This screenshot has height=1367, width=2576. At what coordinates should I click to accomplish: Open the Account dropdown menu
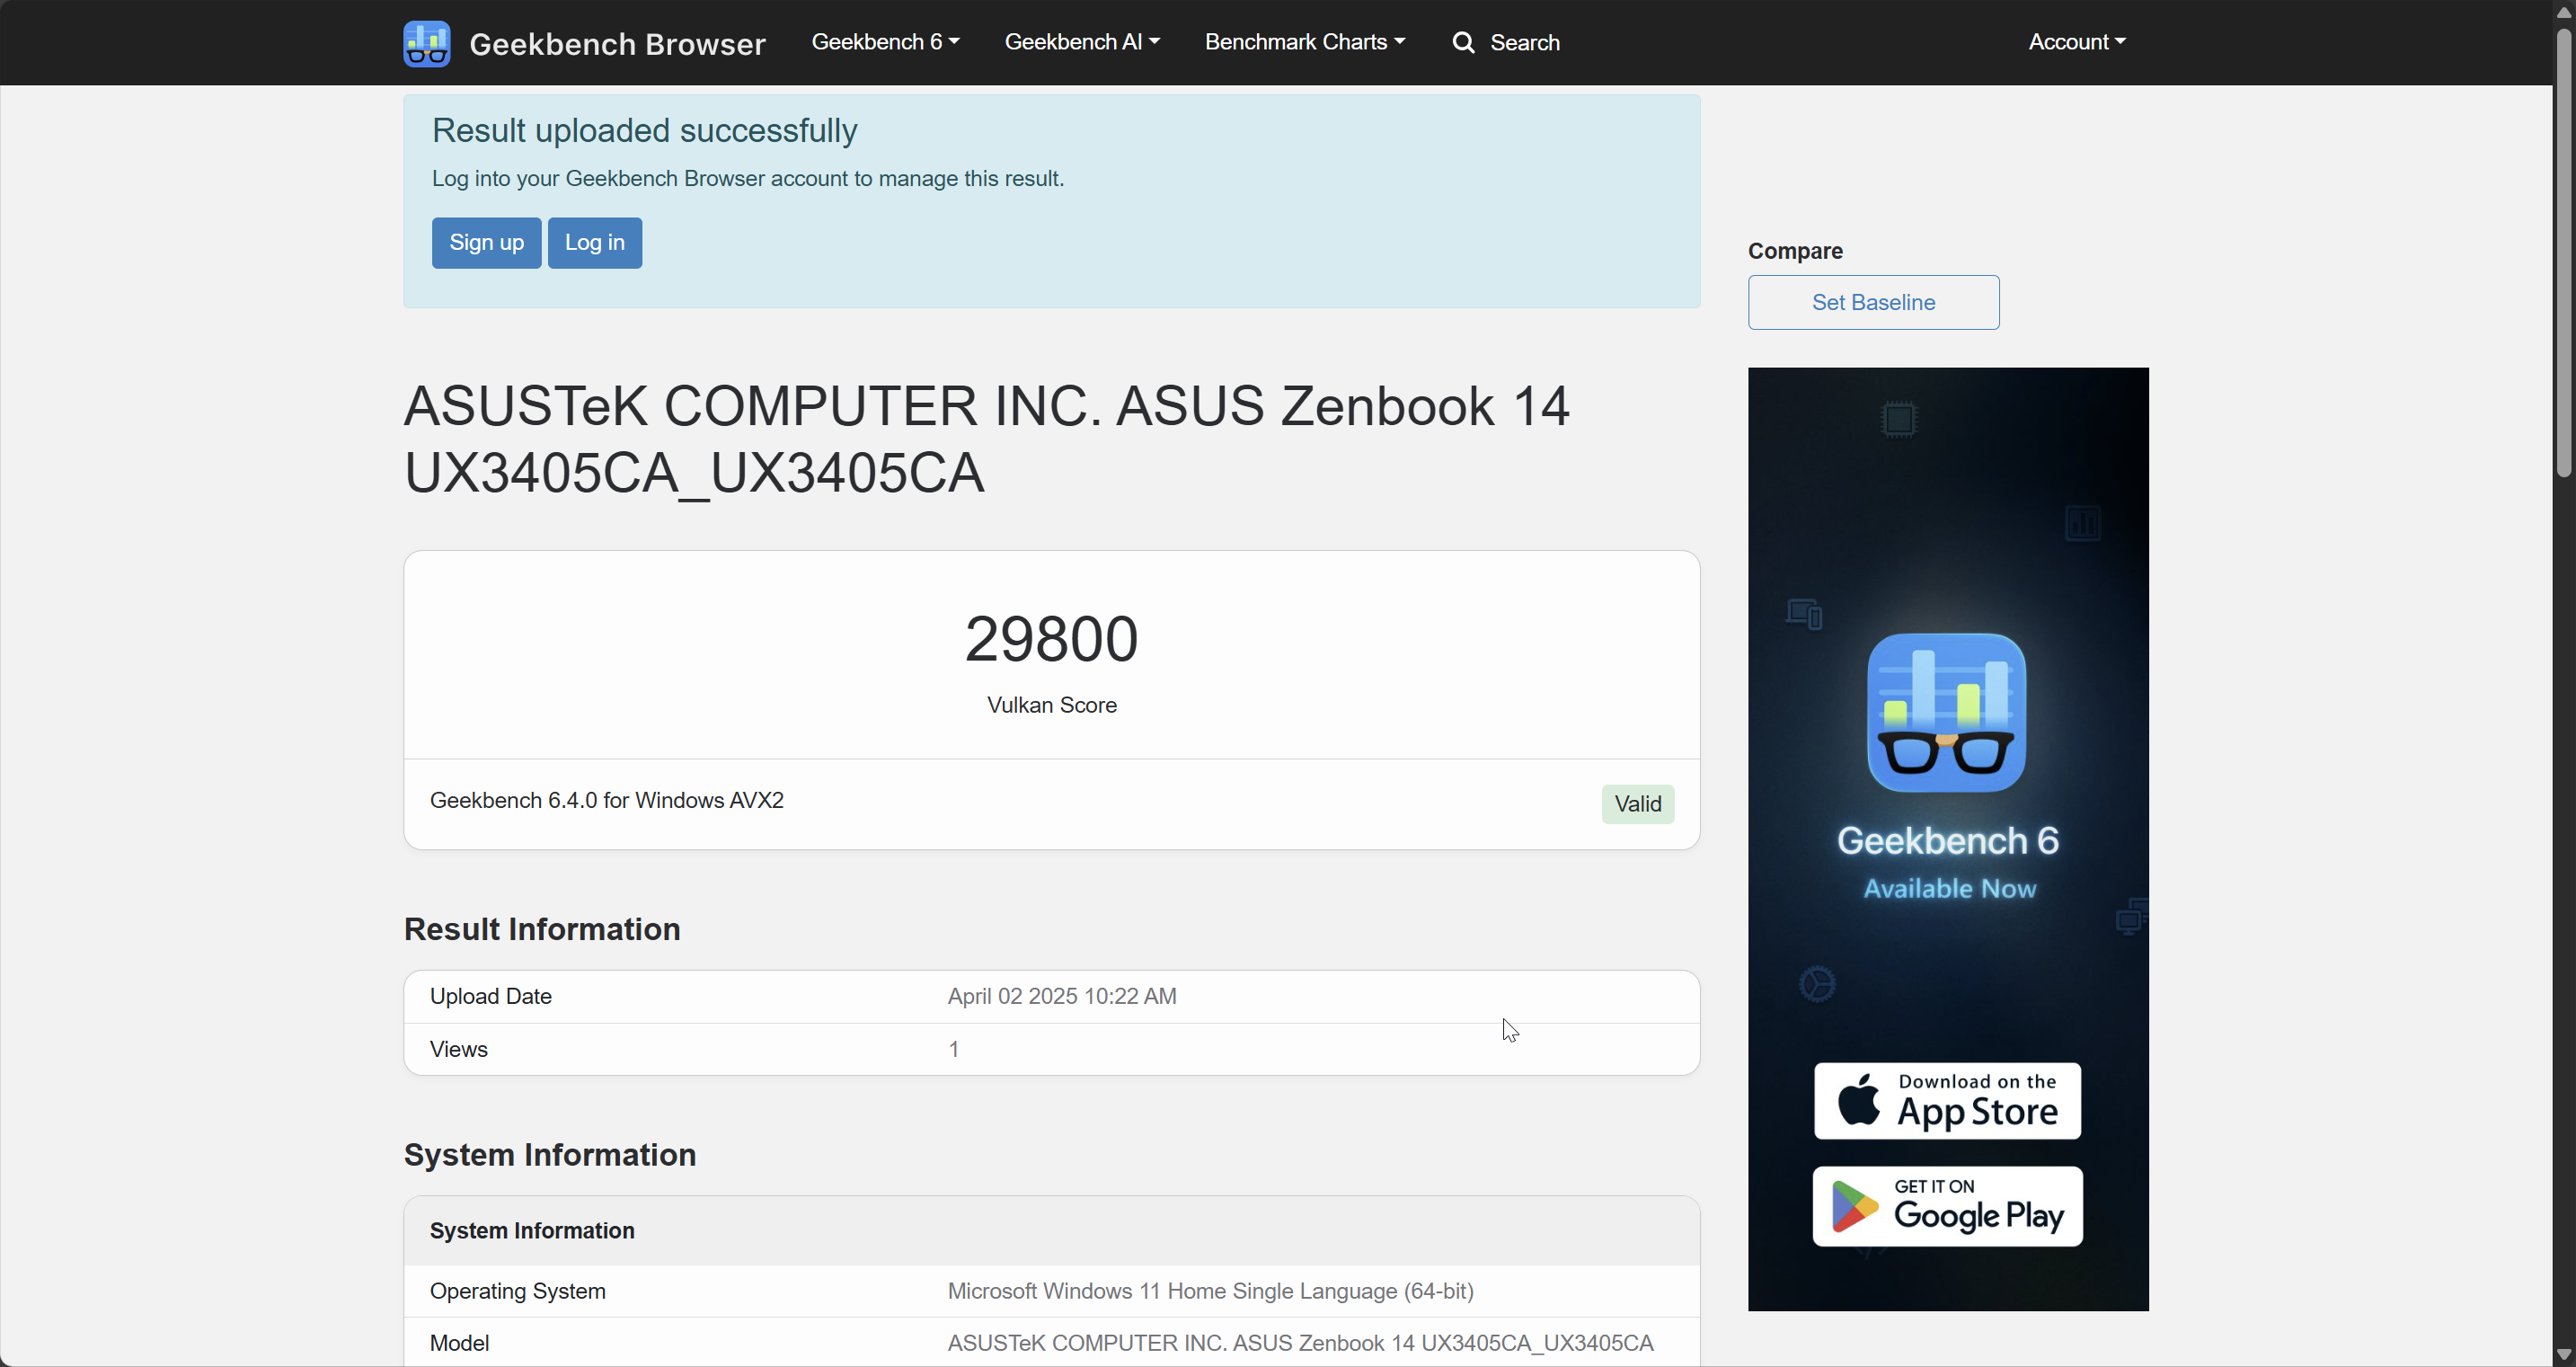[x=2076, y=42]
